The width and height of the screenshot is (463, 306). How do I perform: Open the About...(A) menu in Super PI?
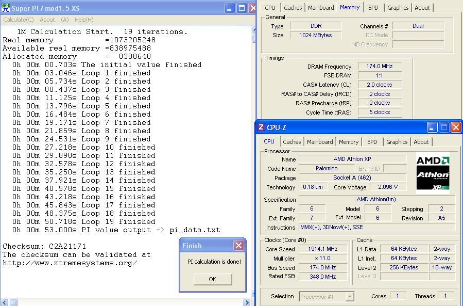tap(54, 20)
